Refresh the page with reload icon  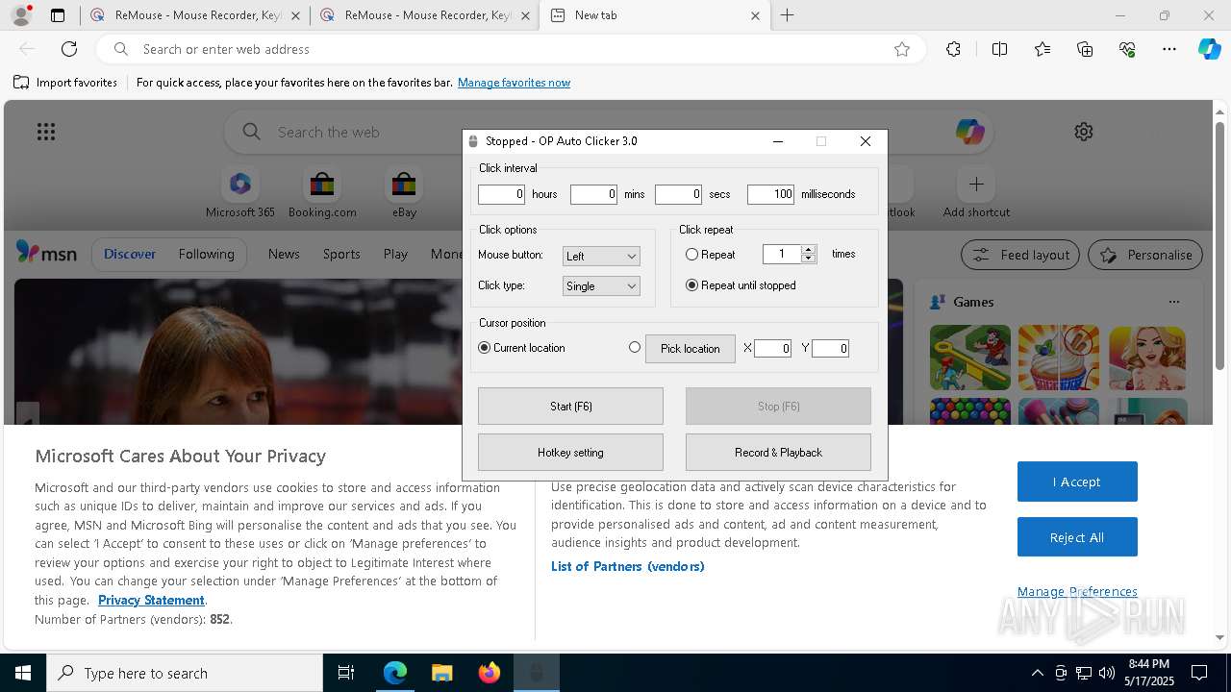point(69,49)
